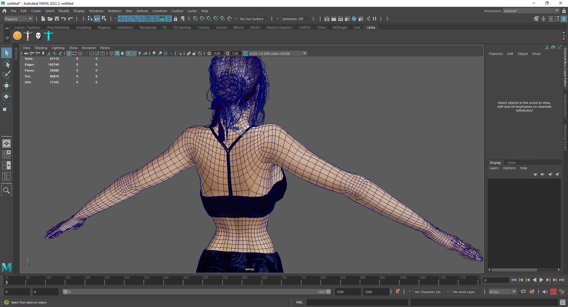This screenshot has height=307, width=568.
Task: Play the animation backwards
Action: (x=534, y=280)
